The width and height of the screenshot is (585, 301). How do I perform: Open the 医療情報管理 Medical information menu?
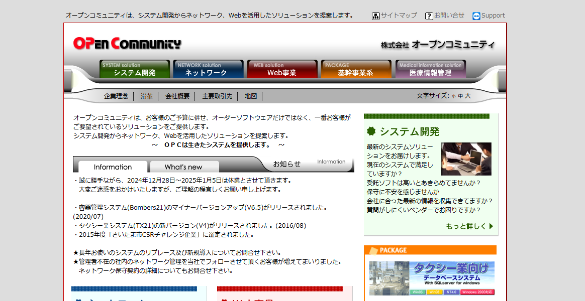431,69
